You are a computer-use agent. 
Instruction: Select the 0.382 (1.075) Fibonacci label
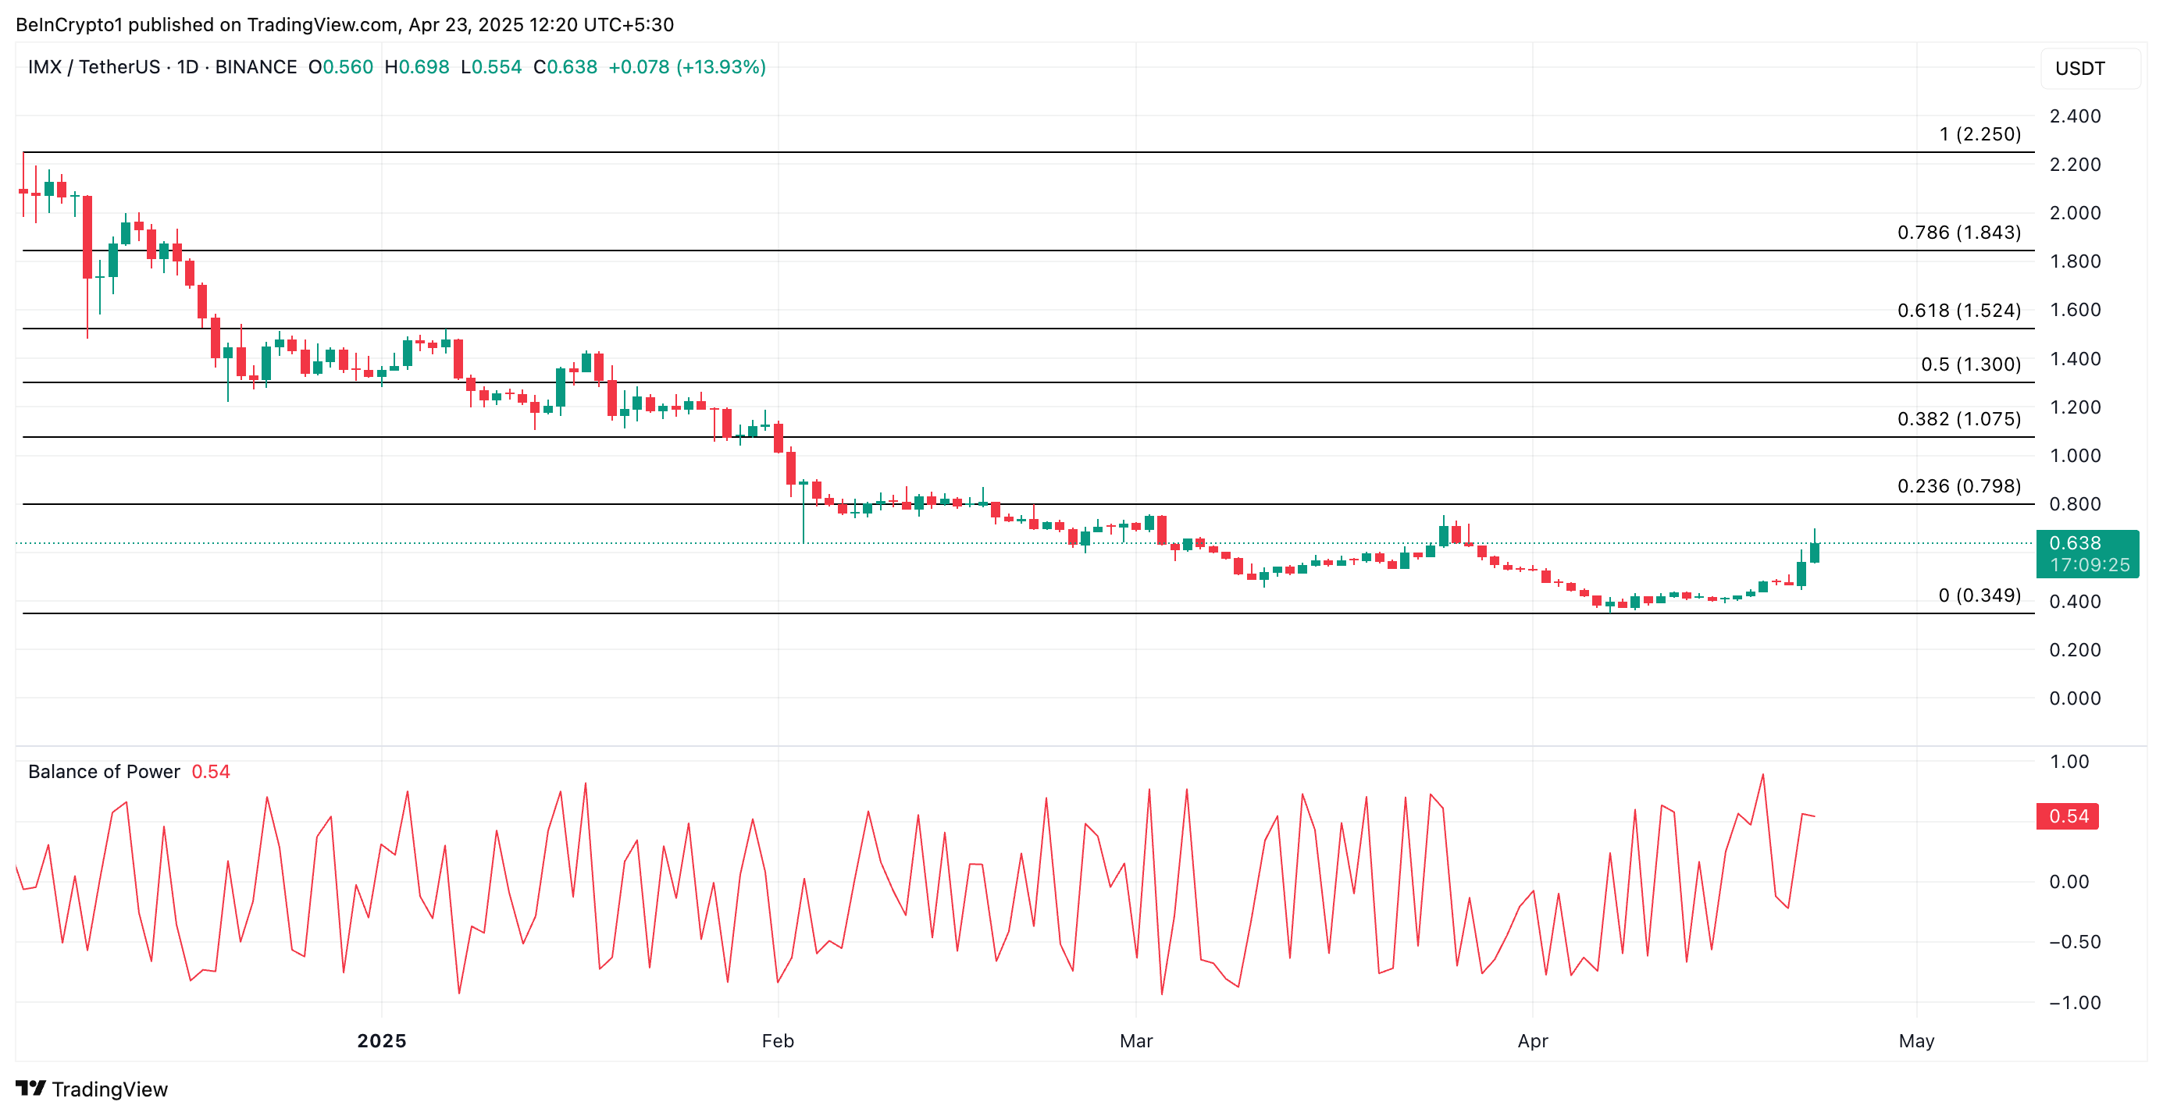point(1958,419)
